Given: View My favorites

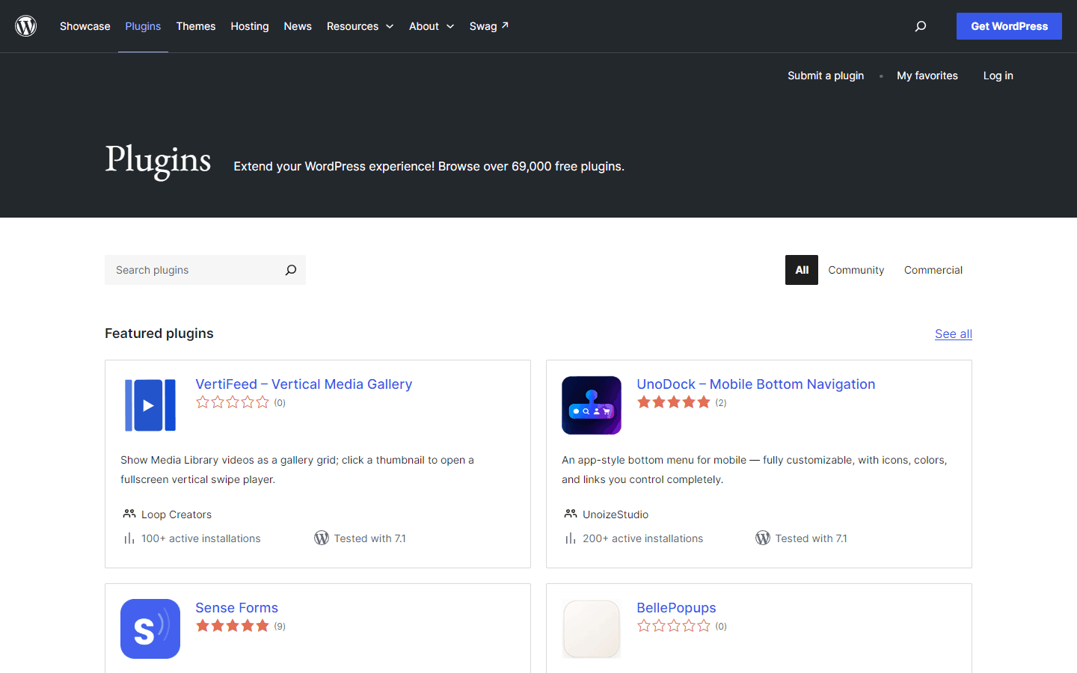Looking at the screenshot, I should click(x=927, y=76).
